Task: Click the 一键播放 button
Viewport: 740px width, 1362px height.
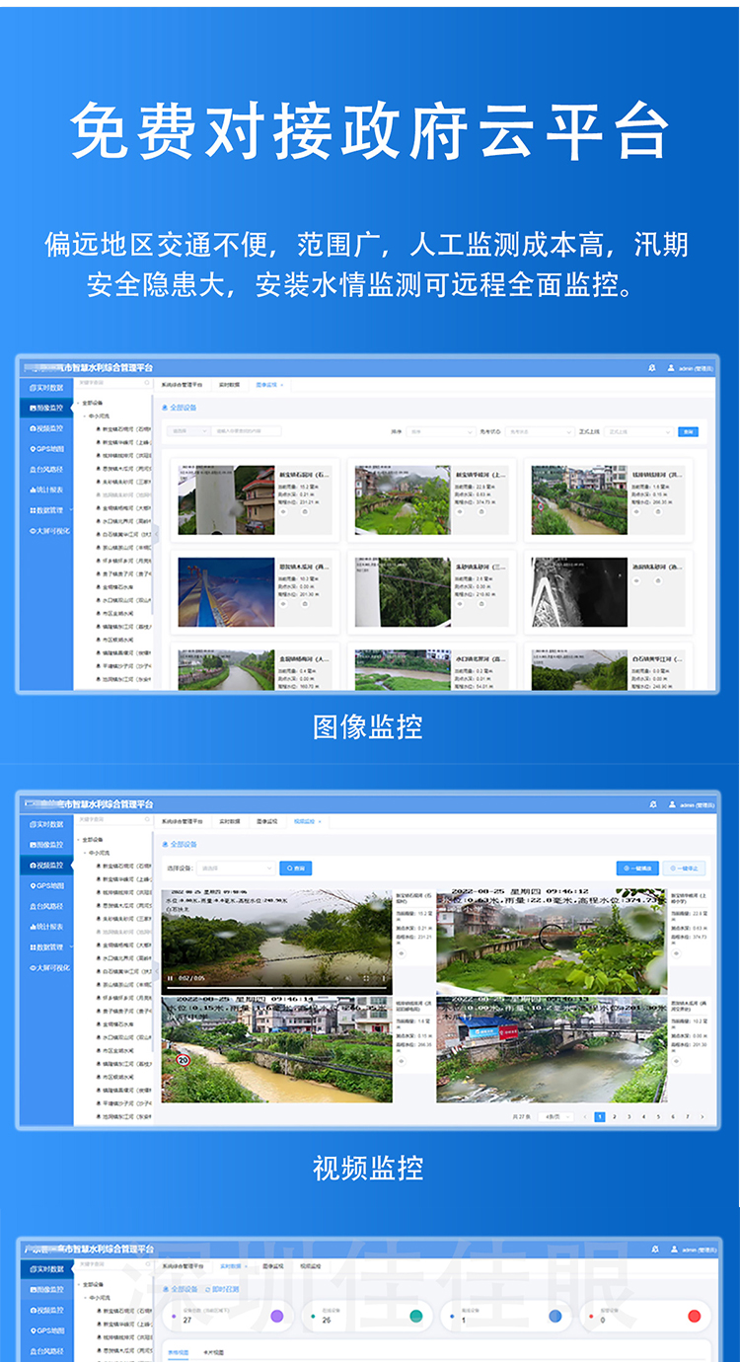Action: pyautogui.click(x=637, y=869)
